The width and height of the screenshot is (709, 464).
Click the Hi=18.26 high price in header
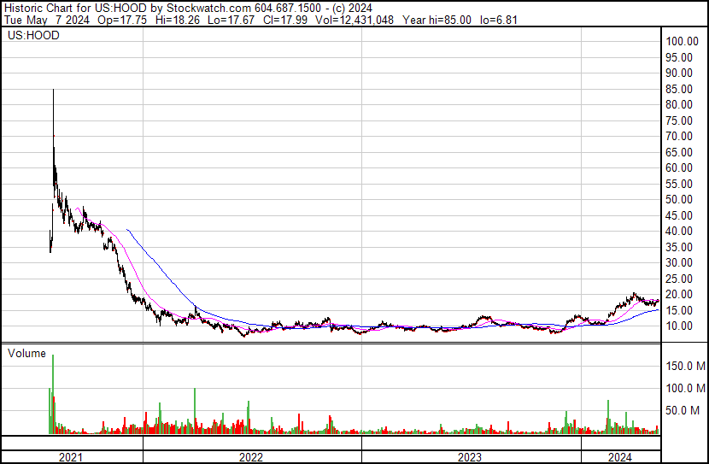pos(178,20)
